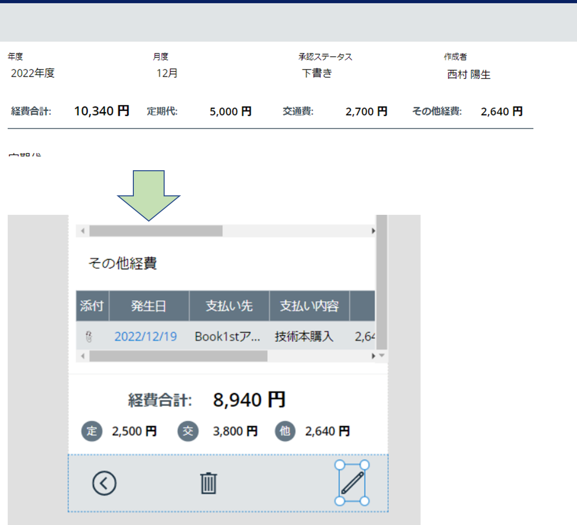This screenshot has height=525, width=577.
Task: Click the 西村 陽生 author name
Action: 469,74
